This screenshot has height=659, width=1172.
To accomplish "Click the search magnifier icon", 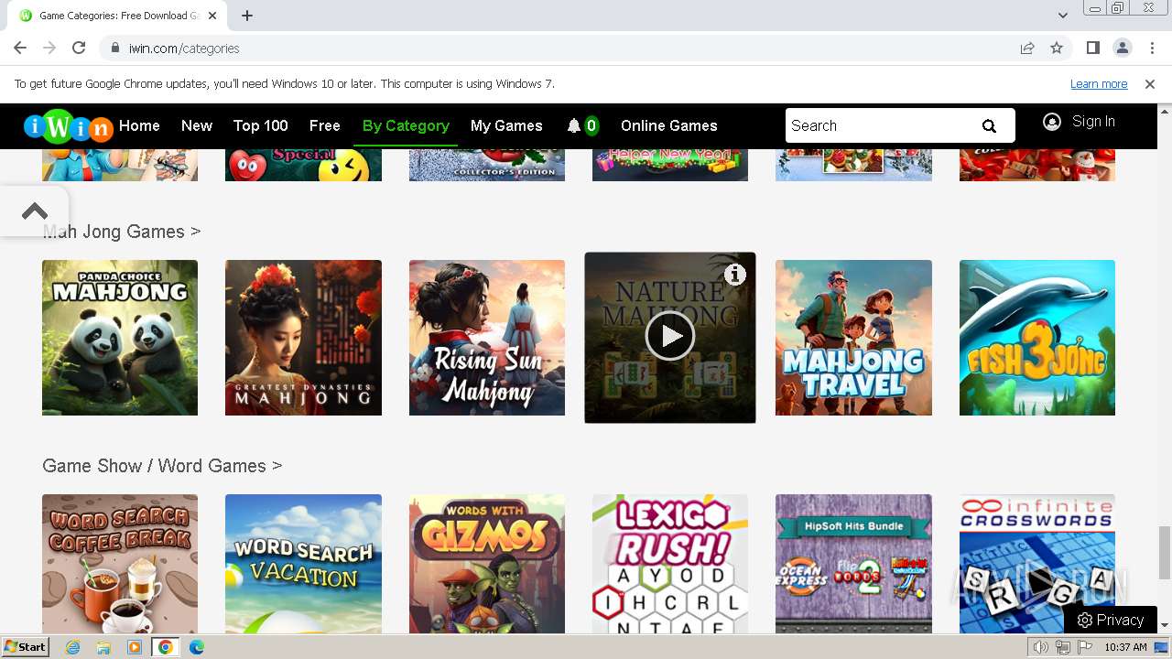I will [x=989, y=126].
